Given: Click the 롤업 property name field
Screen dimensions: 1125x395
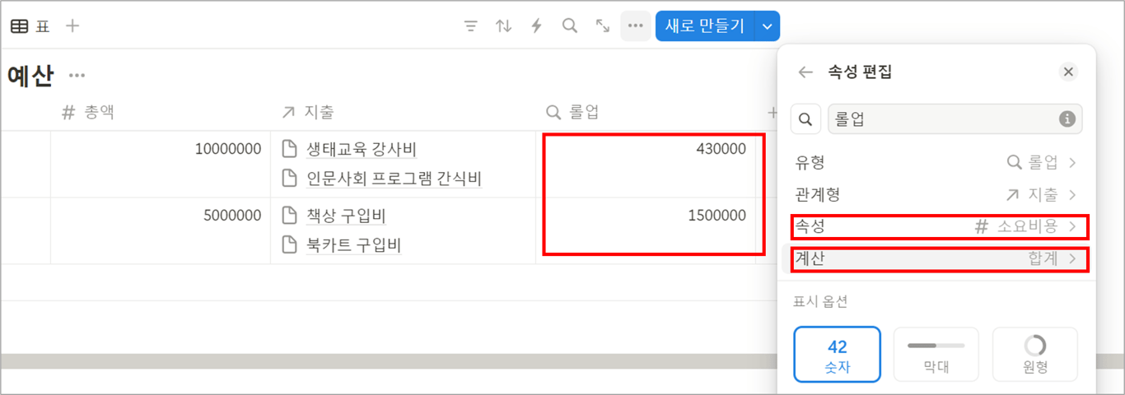Looking at the screenshot, I should click(x=955, y=118).
